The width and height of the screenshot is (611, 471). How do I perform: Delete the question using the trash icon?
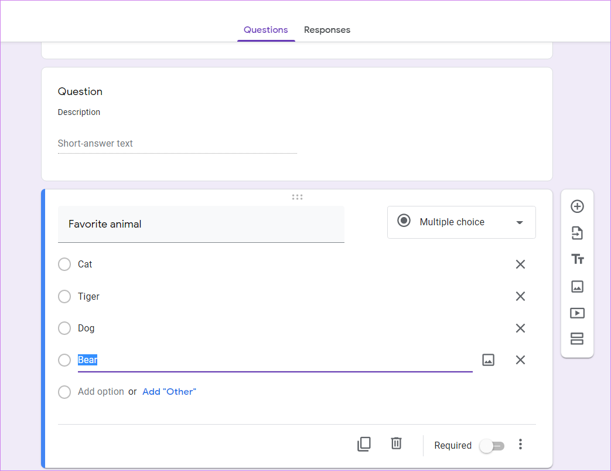(x=396, y=443)
